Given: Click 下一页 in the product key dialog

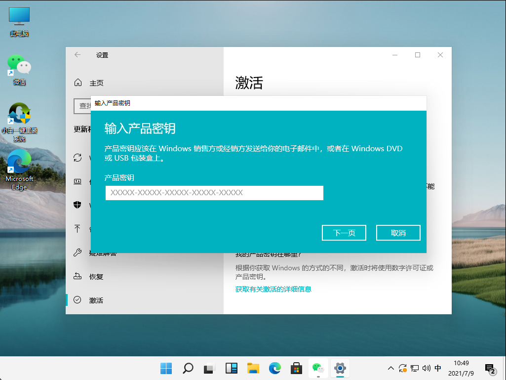Looking at the screenshot, I should pos(344,232).
